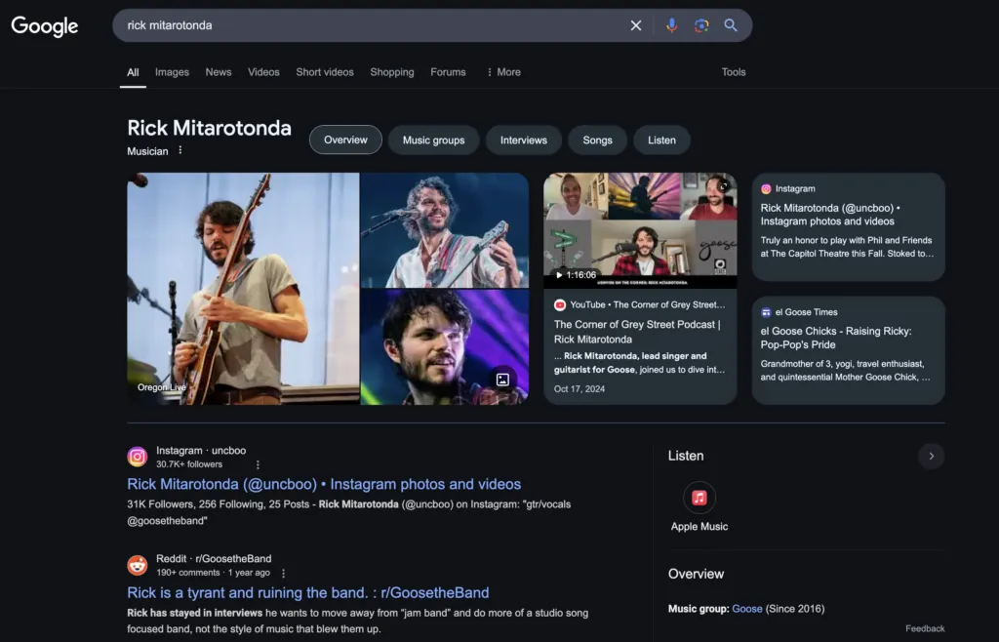This screenshot has width=999, height=642.
Task: Switch to the Images tab
Action: point(172,72)
